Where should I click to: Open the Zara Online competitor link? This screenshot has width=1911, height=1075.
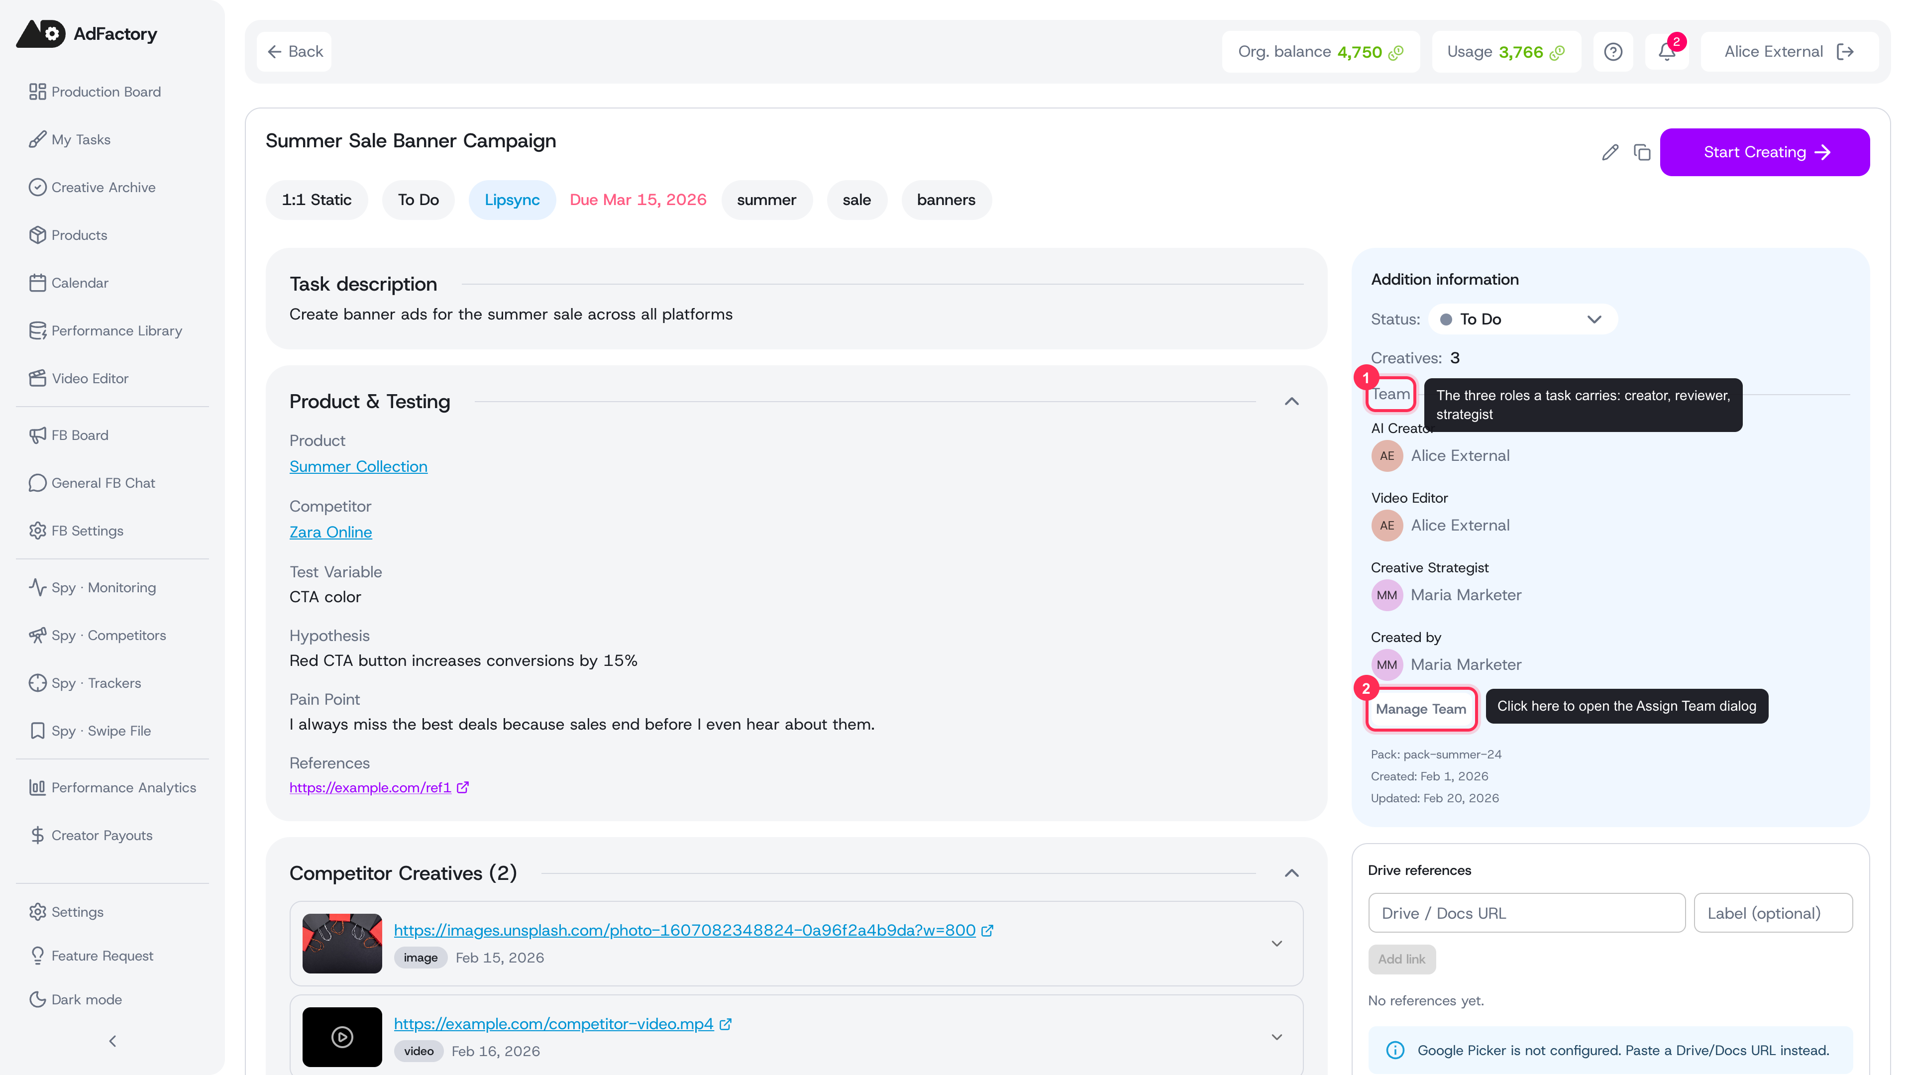[x=331, y=532]
